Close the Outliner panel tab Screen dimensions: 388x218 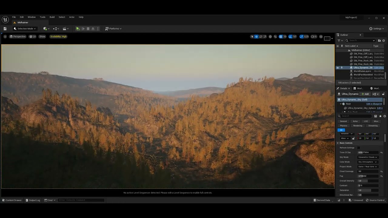360,35
